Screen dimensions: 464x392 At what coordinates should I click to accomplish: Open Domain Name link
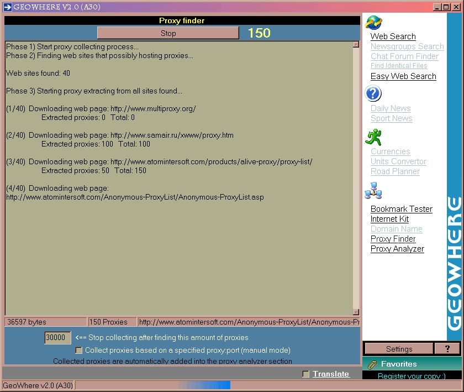pos(396,229)
